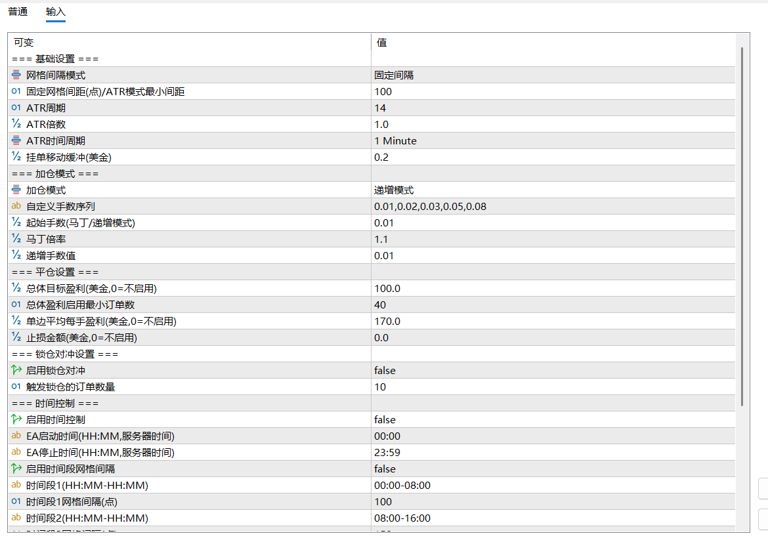
Task: Click the vertical scrollbar of the inputs table
Action: pos(742,226)
